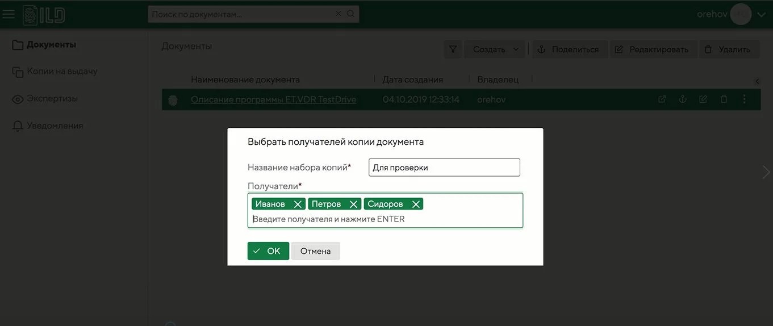
Task: Open the Экспертизы sidebar section
Action: click(45, 99)
